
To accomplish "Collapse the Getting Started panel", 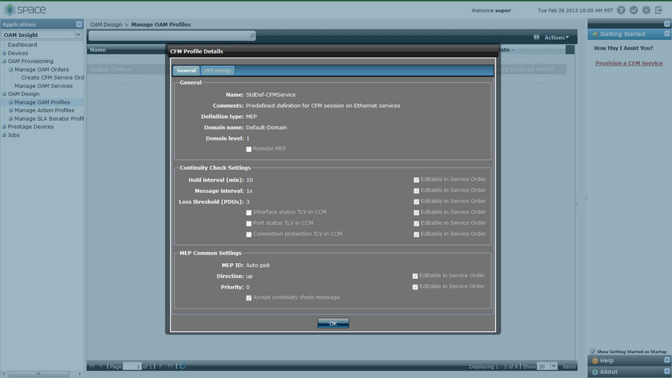I will click(666, 34).
